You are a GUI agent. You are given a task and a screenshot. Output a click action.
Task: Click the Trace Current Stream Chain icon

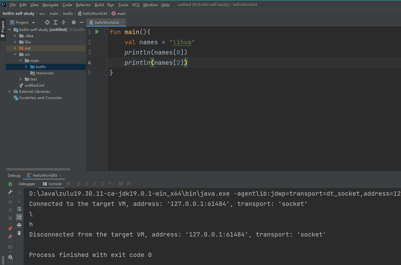coord(129,184)
